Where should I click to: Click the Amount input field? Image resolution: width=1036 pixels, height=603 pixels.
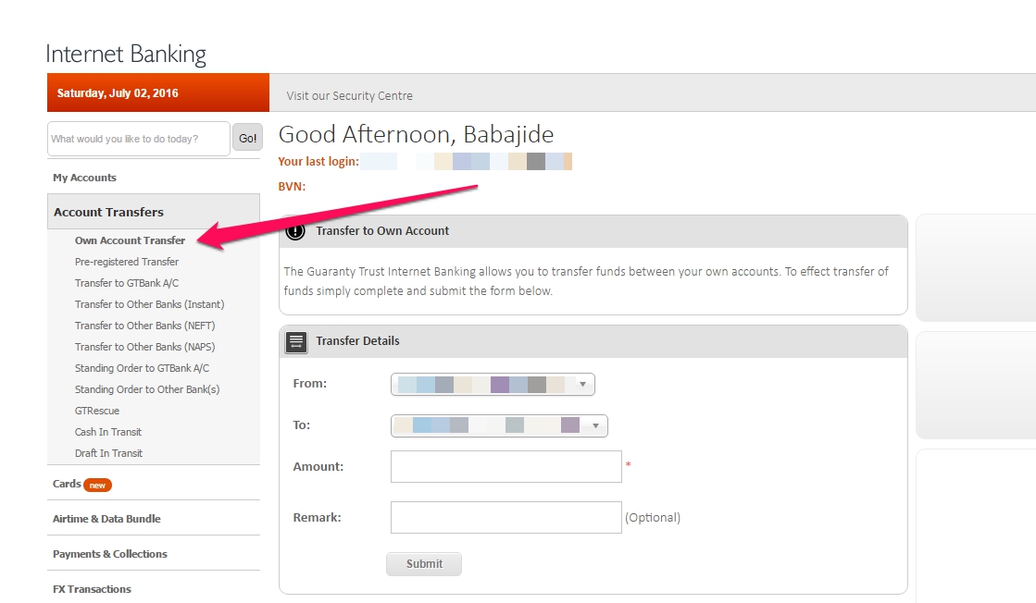point(506,466)
